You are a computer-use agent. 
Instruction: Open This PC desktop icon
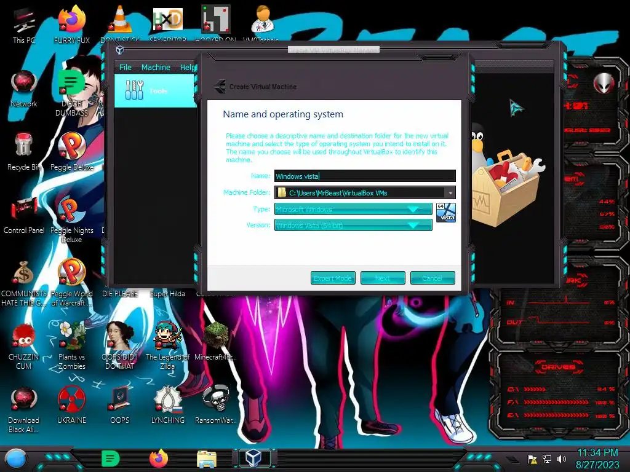[x=24, y=25]
